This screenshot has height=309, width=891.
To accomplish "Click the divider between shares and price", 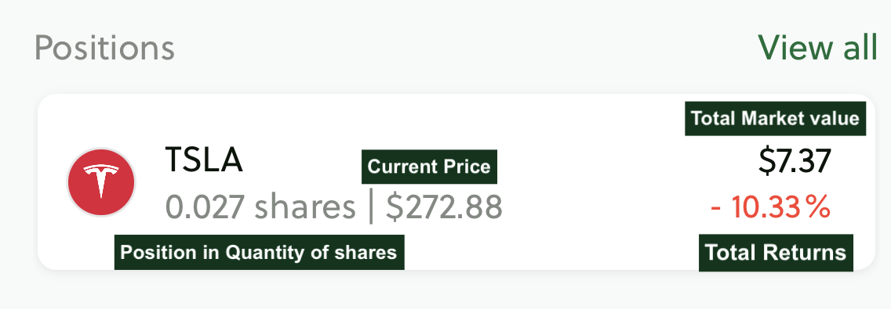I will click(x=371, y=207).
